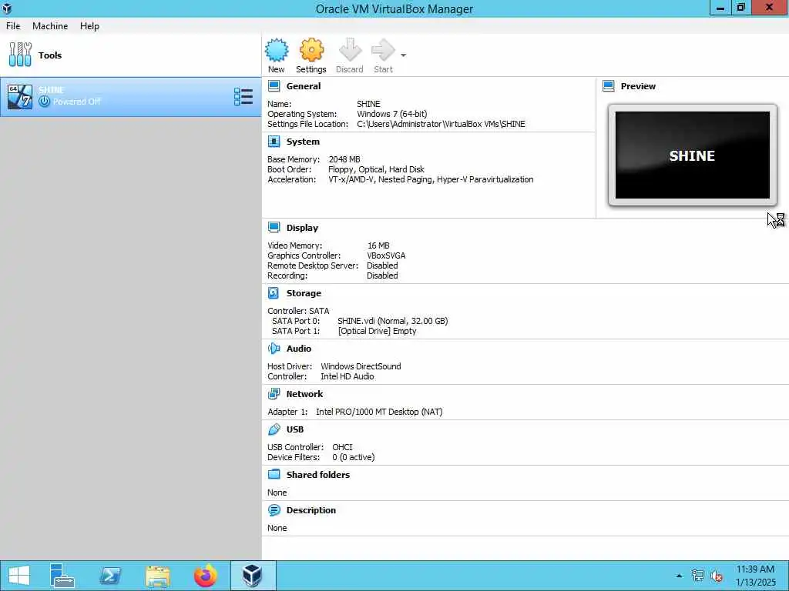Click the SHINE preview thumbnail

pyautogui.click(x=693, y=155)
